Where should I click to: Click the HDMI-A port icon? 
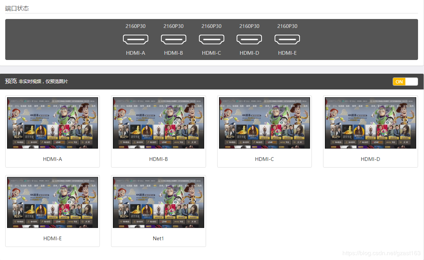coord(136,39)
